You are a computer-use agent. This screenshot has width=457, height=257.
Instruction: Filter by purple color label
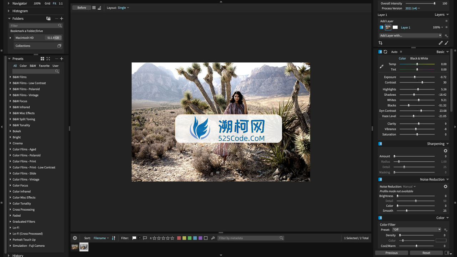click(x=200, y=238)
